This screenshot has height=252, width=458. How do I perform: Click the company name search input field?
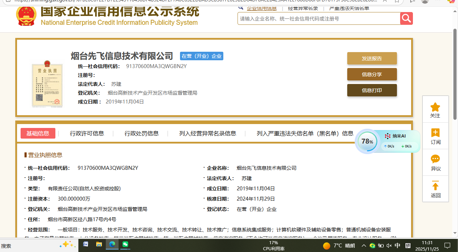319,19
